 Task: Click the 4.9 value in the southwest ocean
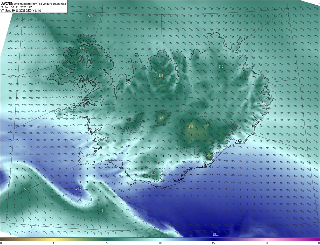point(101,210)
